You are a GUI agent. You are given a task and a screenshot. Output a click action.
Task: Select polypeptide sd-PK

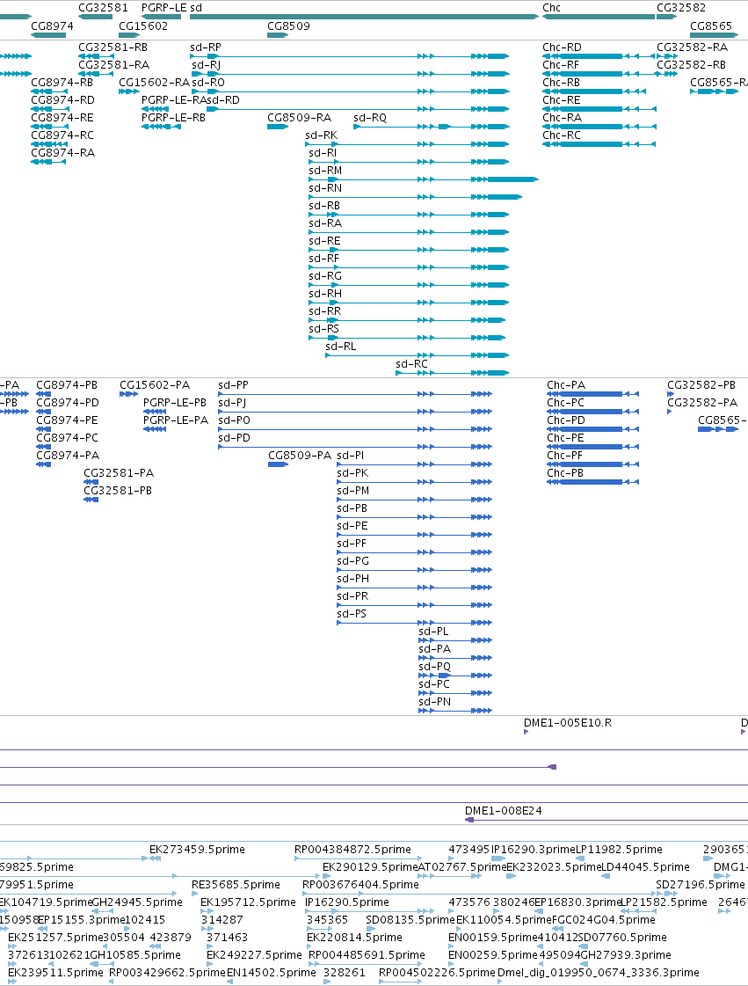coord(414,482)
